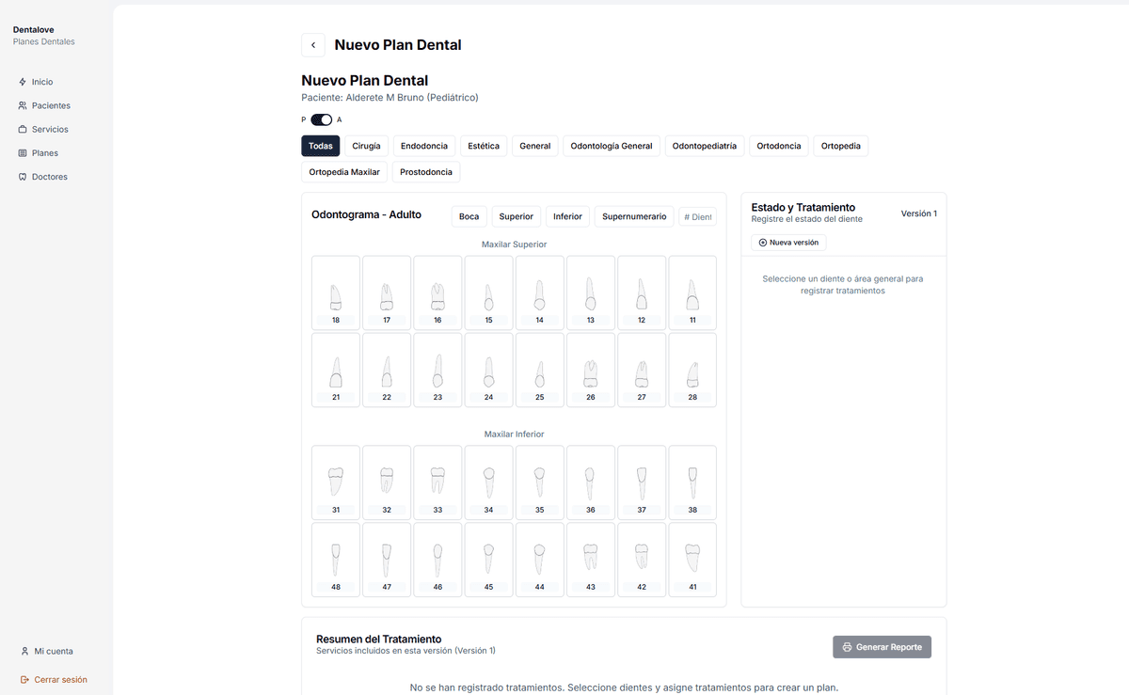Select tooth 42 in lower jaw

[x=642, y=560]
